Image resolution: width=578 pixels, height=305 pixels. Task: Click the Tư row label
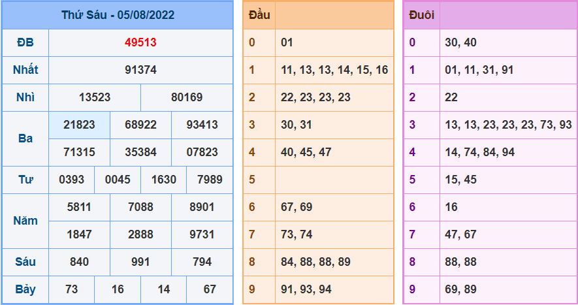tap(25, 180)
